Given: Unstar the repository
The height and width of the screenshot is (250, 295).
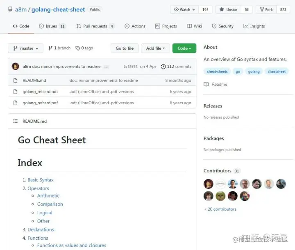Looking at the screenshot, I should 228,9.
